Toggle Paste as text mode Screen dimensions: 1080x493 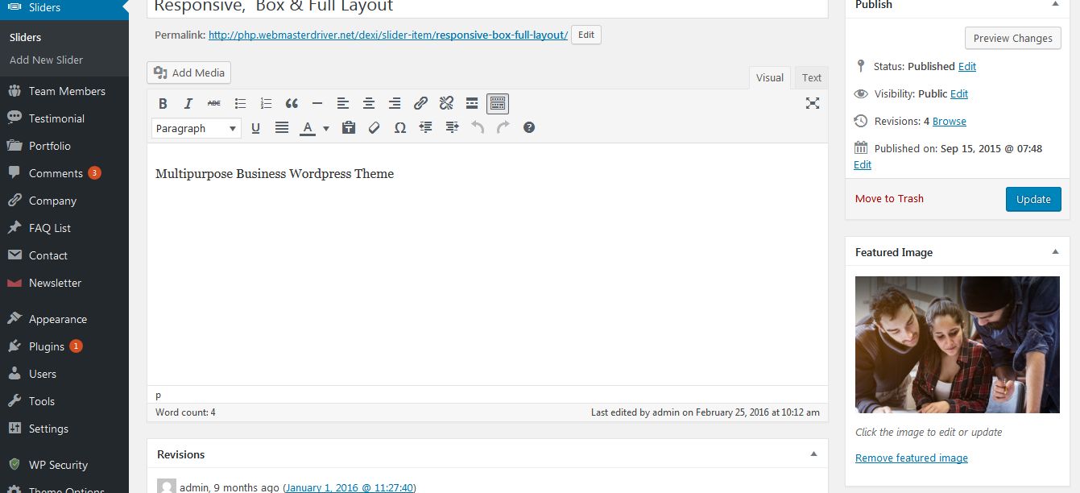(348, 127)
